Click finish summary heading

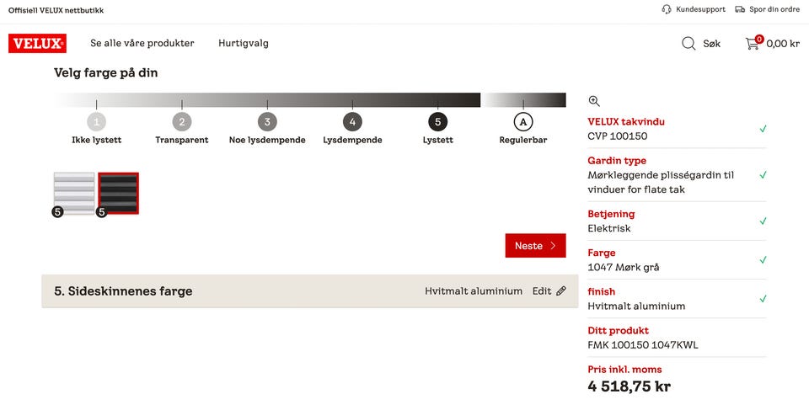[601, 291]
